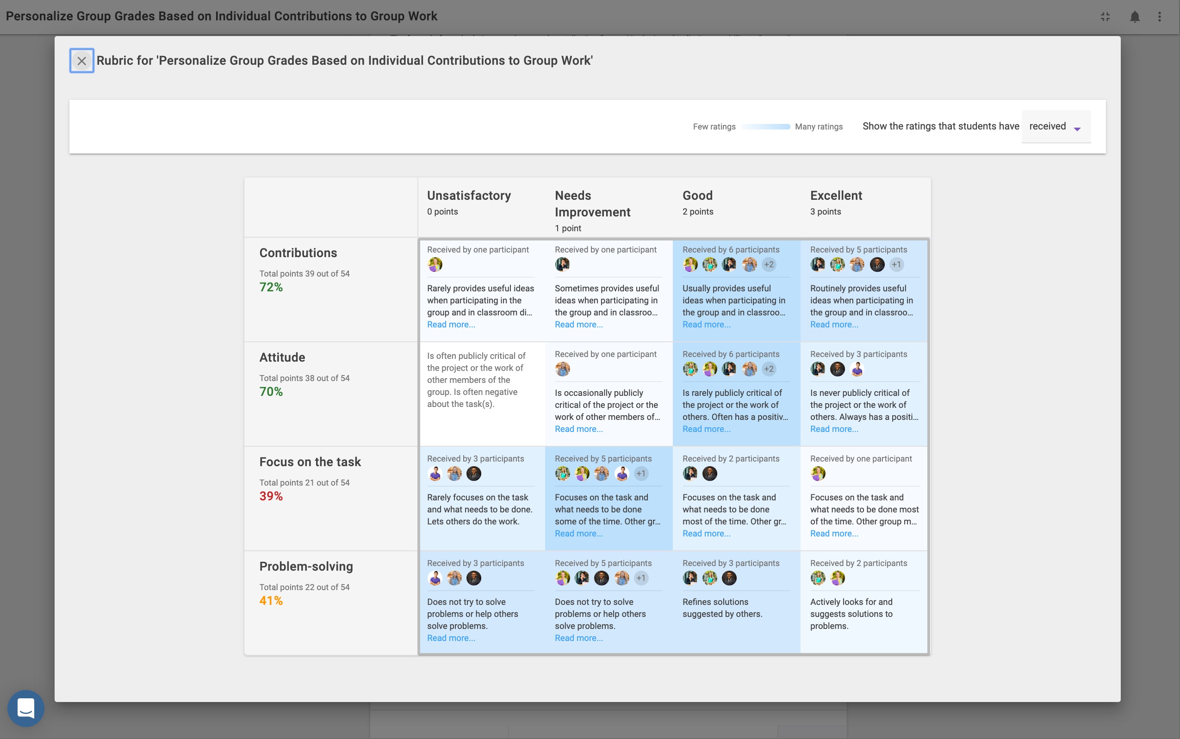Expand Read more in Problem-solving Unsatisfactory
This screenshot has width=1180, height=739.
click(451, 638)
